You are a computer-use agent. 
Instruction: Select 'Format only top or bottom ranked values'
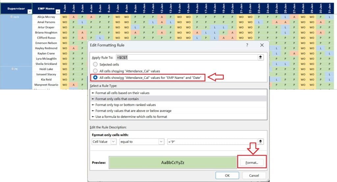pos(178,105)
